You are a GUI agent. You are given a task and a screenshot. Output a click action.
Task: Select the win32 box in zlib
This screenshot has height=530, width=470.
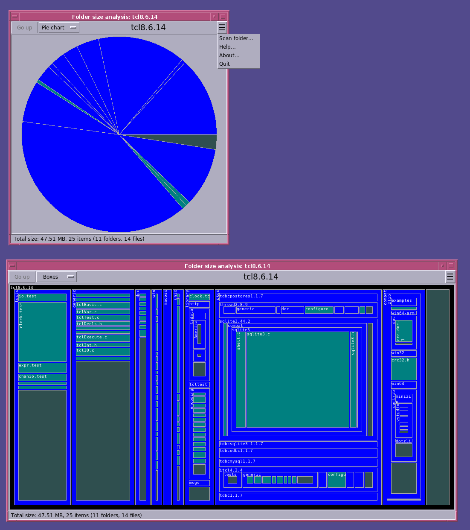point(404,353)
